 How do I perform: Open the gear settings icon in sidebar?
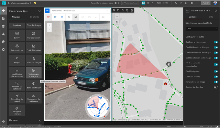(3, 50)
